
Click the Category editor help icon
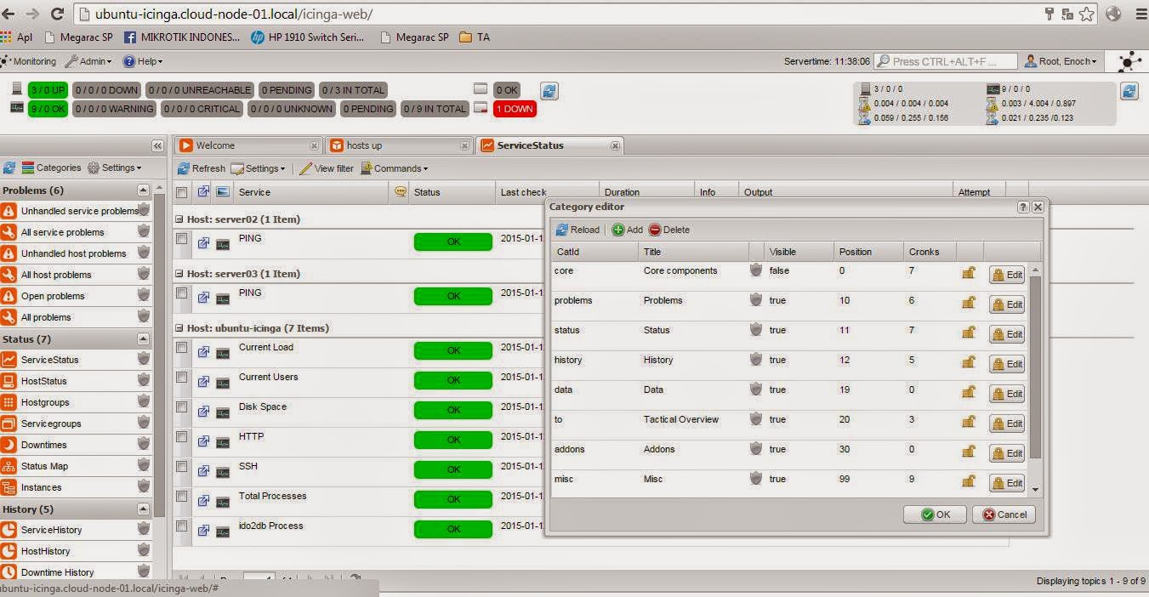pos(1023,207)
